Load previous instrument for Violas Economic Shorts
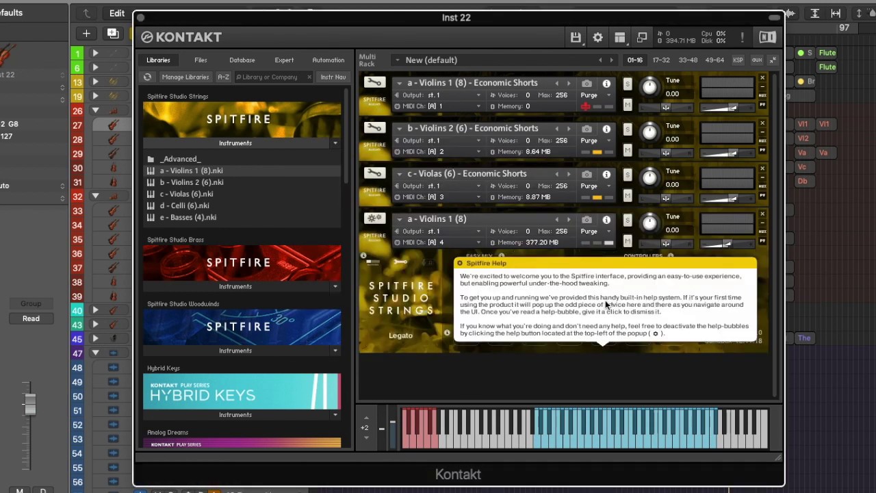The image size is (876, 493). point(556,174)
